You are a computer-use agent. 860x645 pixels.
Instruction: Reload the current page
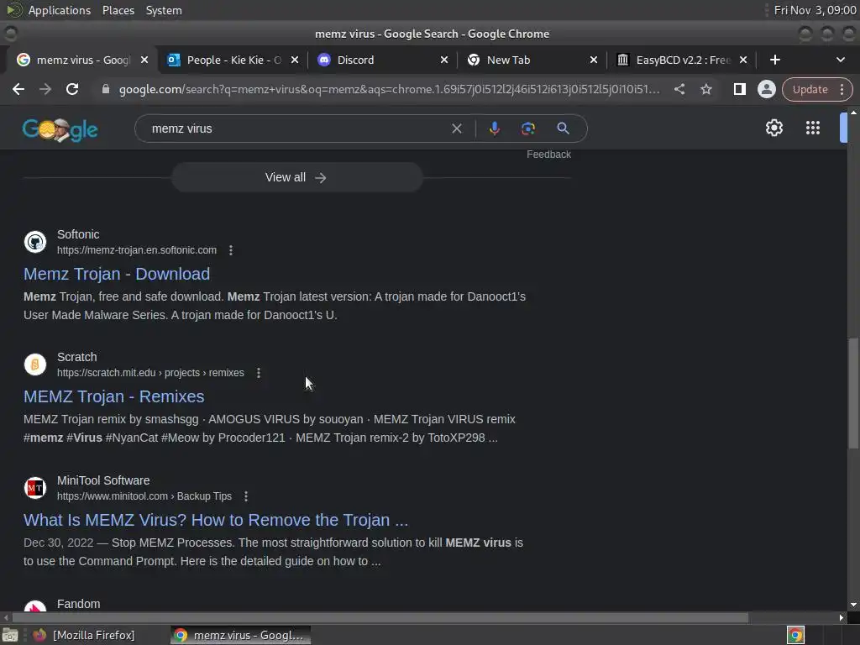point(72,89)
